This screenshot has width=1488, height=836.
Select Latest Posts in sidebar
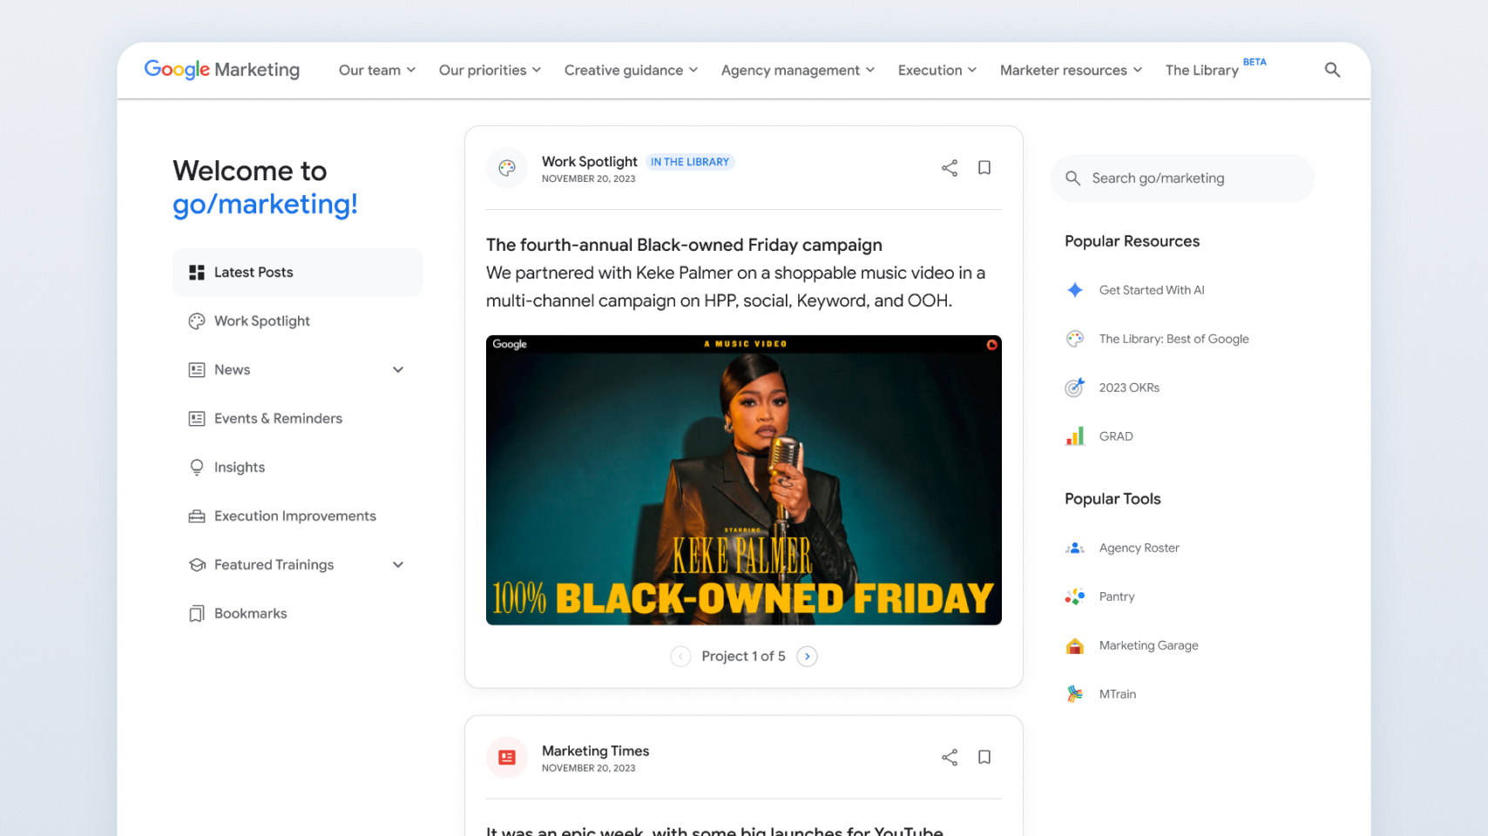click(298, 273)
